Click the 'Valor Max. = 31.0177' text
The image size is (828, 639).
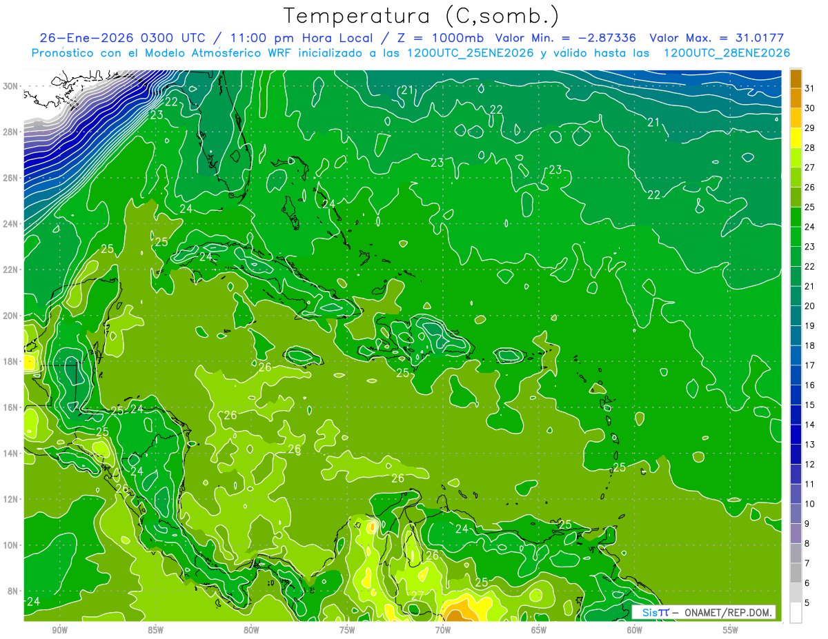717,38
